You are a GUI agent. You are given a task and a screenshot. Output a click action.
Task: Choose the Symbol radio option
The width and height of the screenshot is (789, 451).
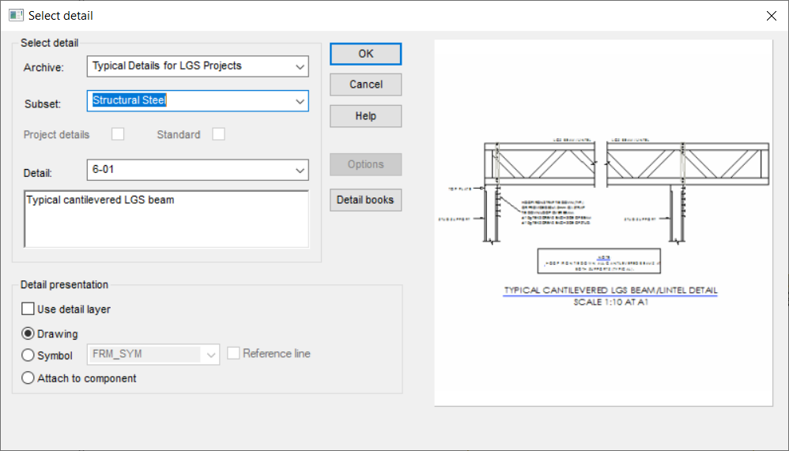(28, 355)
